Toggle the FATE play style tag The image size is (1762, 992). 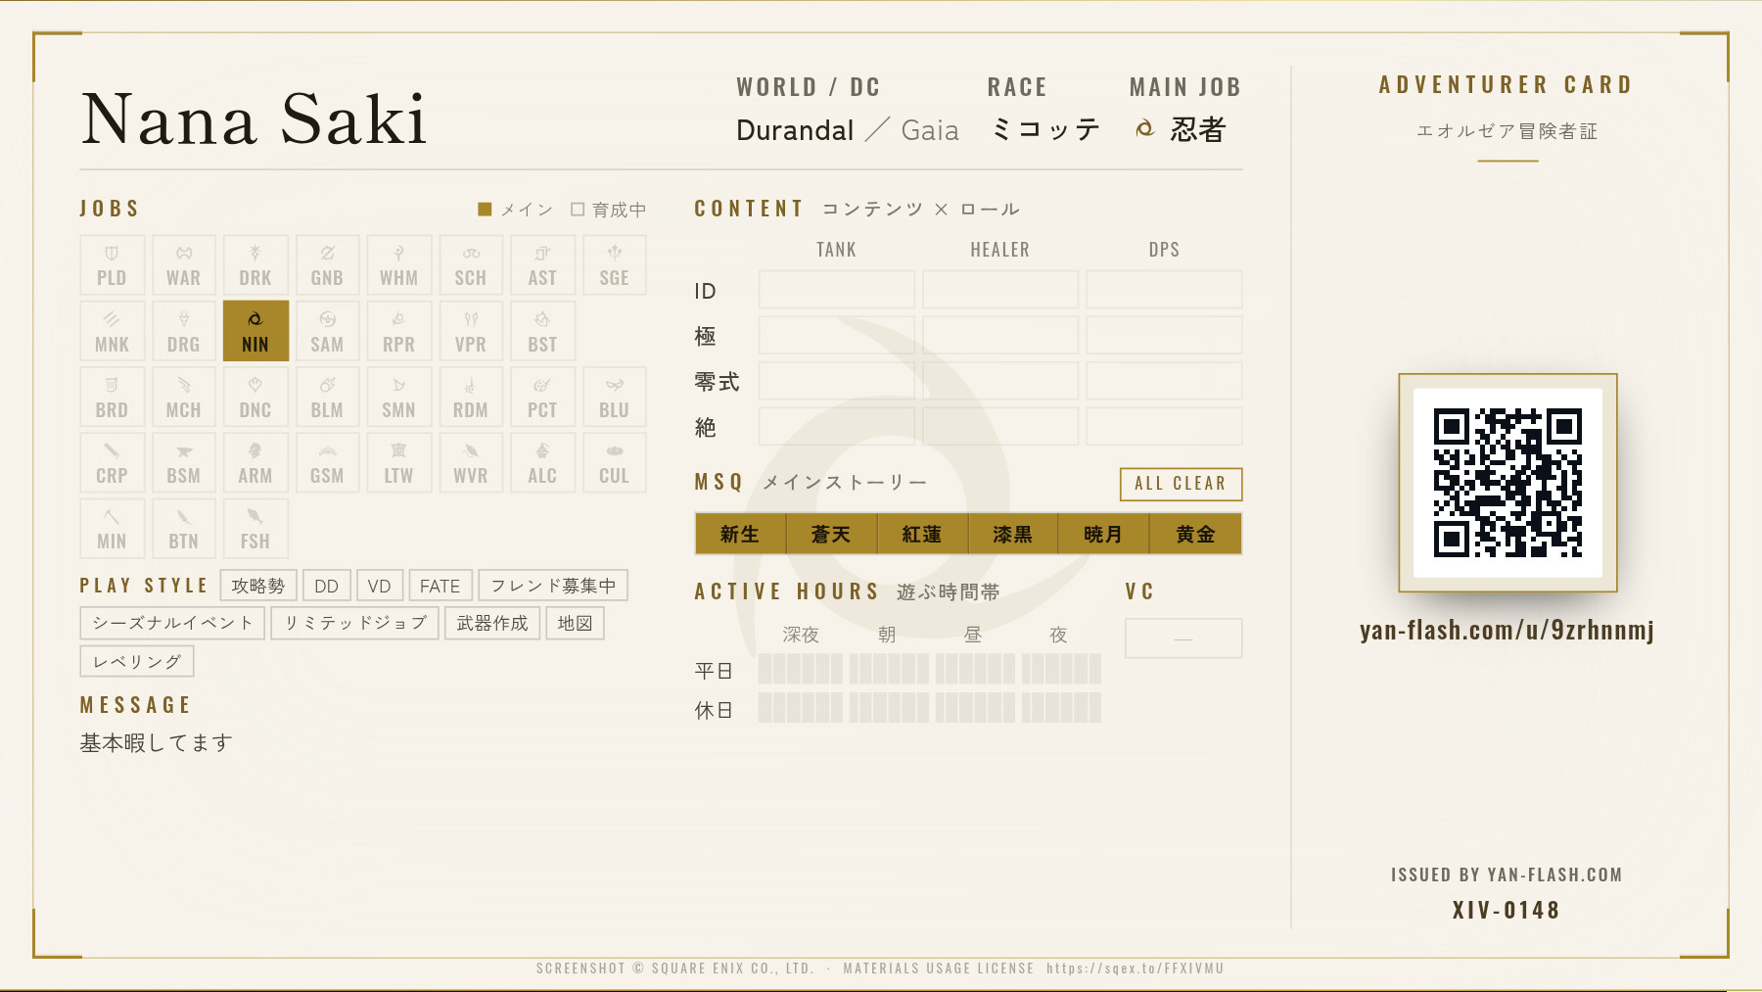coord(440,586)
